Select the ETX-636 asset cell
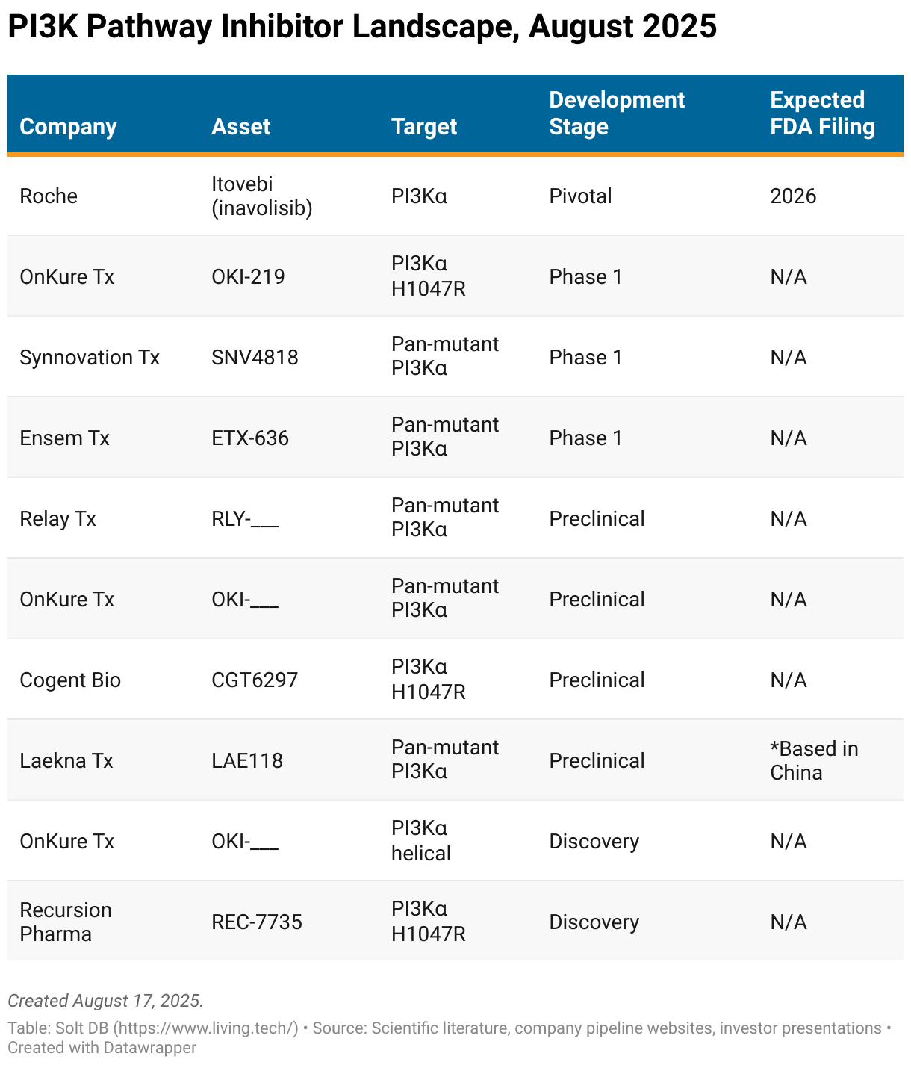Viewport: 911px width, 1065px height. (250, 438)
